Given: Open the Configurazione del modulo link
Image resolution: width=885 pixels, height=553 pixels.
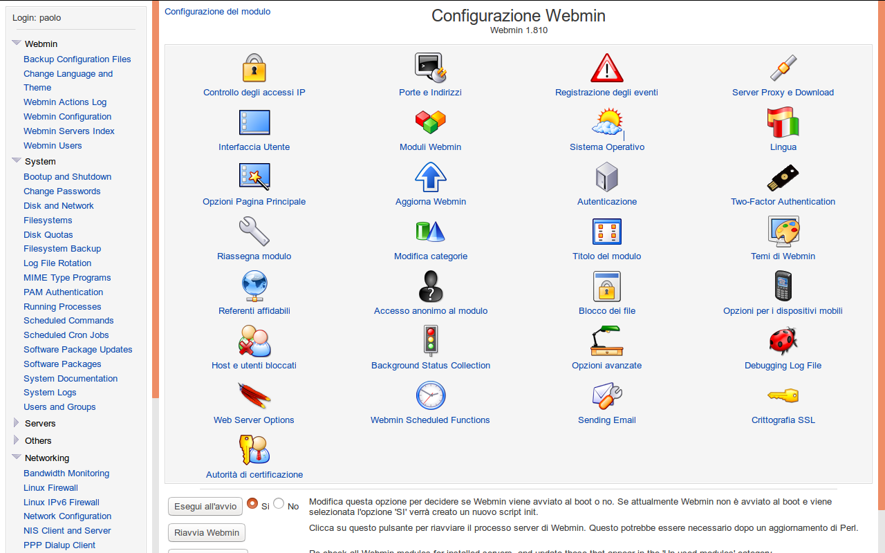Looking at the screenshot, I should (x=218, y=12).
